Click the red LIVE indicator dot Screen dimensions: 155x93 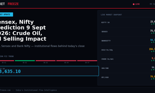[134, 4]
